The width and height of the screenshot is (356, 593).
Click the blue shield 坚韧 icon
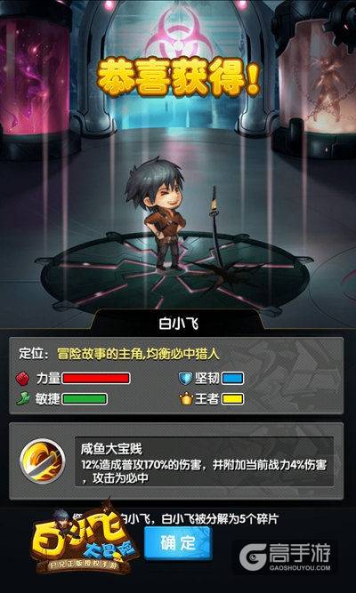(x=186, y=378)
